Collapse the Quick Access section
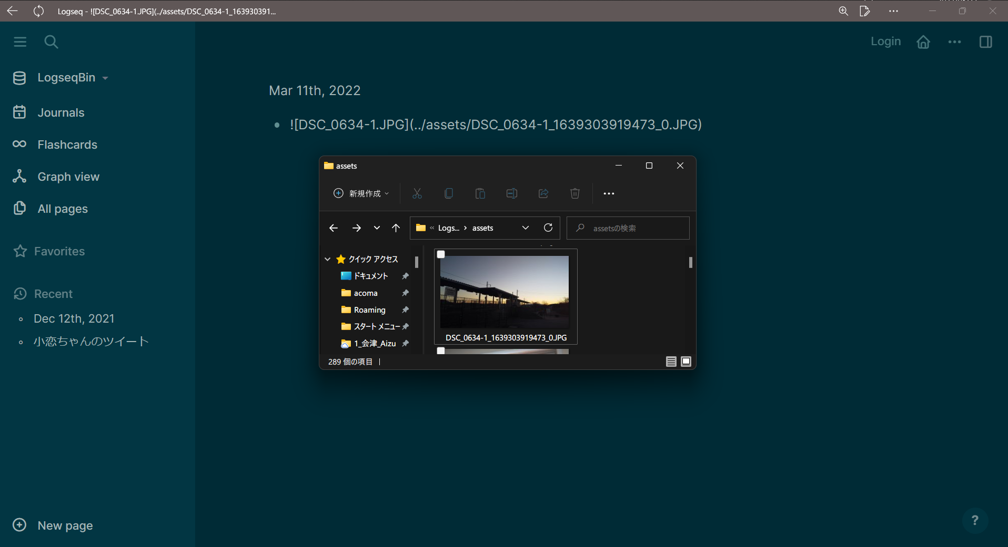Screen dimensions: 1008x547 point(327,259)
